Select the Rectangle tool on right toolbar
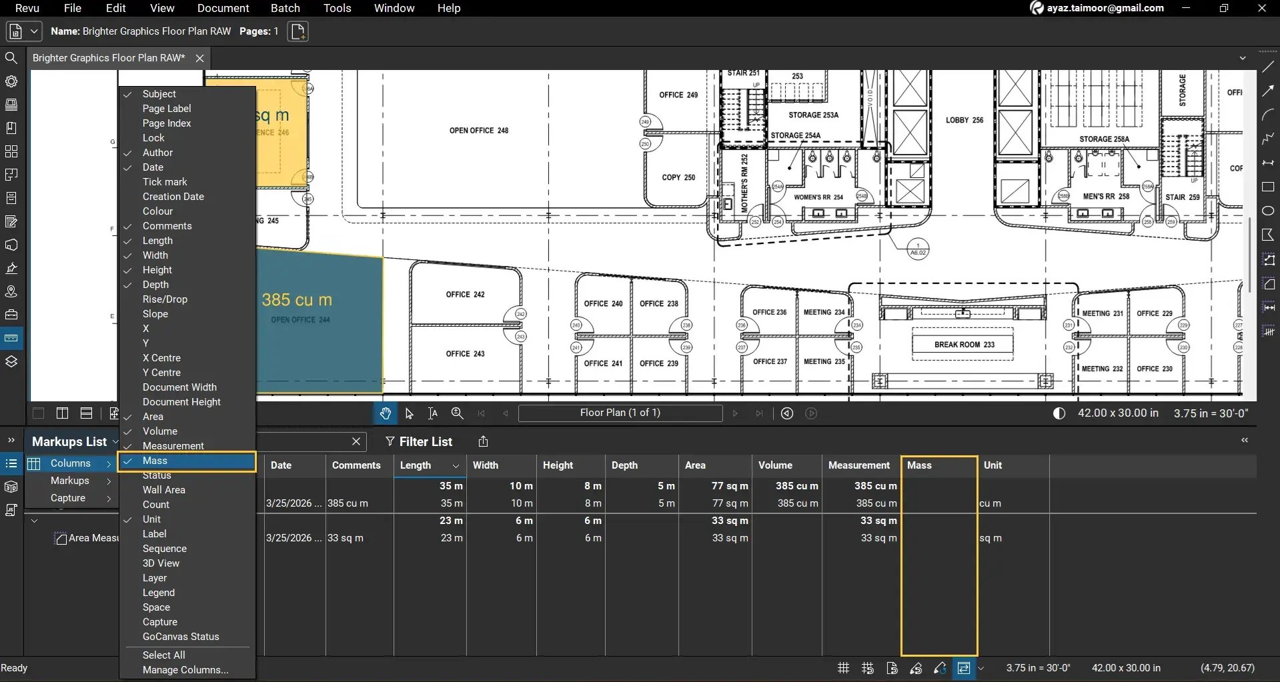The height and width of the screenshot is (682, 1280). (1269, 187)
